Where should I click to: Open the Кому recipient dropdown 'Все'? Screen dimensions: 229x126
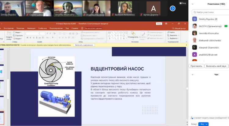(x=203, y=124)
